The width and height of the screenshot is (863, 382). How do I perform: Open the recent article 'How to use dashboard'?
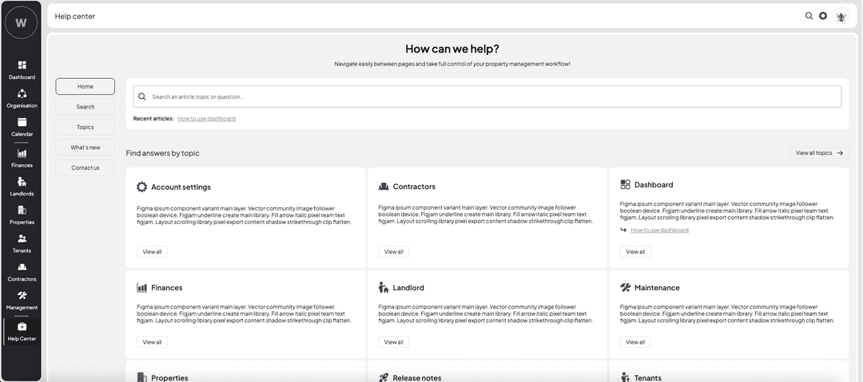pos(206,119)
